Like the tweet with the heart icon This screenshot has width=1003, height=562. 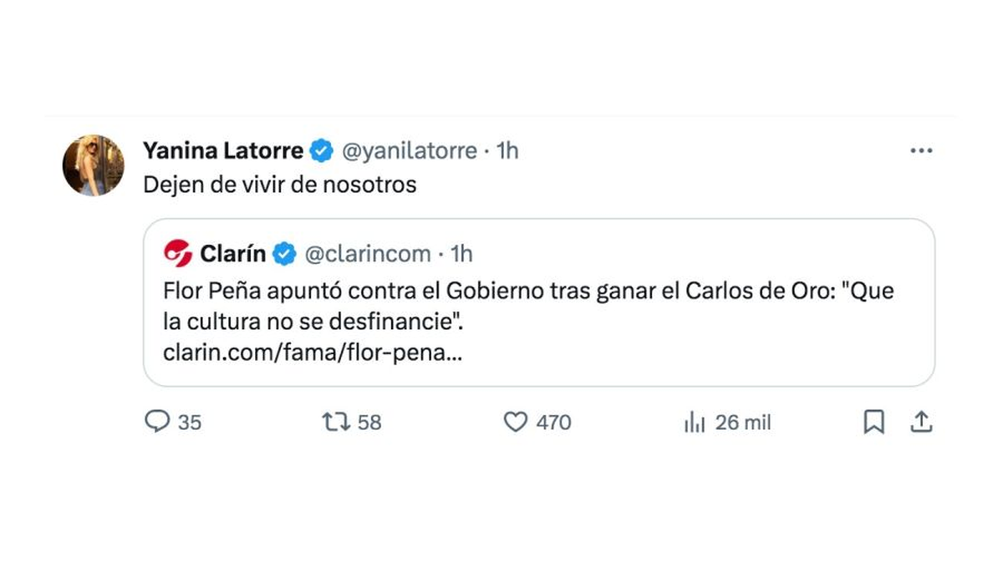tap(516, 423)
